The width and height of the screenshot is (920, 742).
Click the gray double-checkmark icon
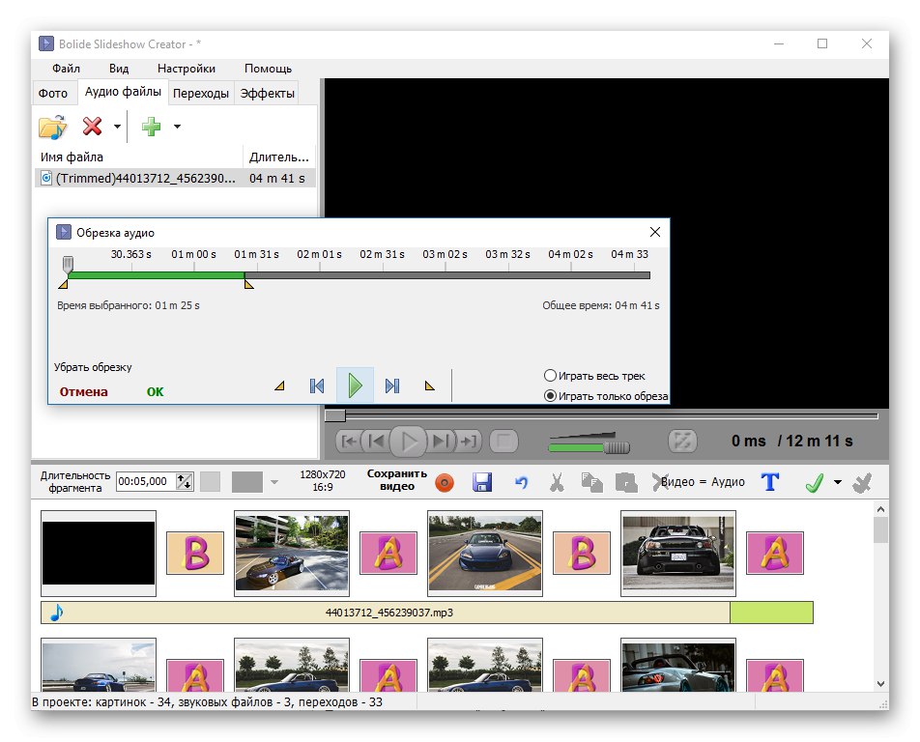(x=862, y=482)
